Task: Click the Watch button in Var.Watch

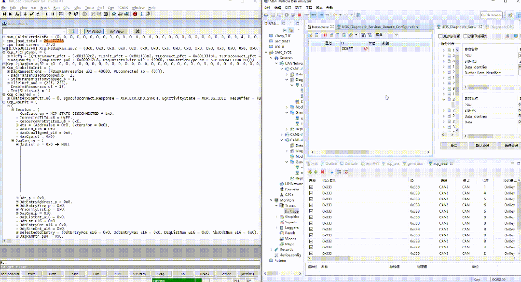Action: 95,31
